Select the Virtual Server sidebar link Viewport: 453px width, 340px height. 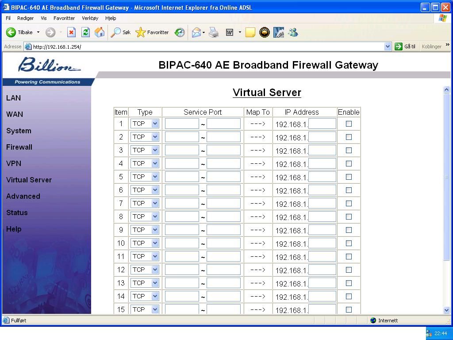point(29,180)
